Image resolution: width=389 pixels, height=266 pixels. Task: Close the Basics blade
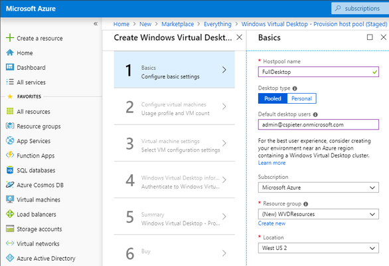383,37
